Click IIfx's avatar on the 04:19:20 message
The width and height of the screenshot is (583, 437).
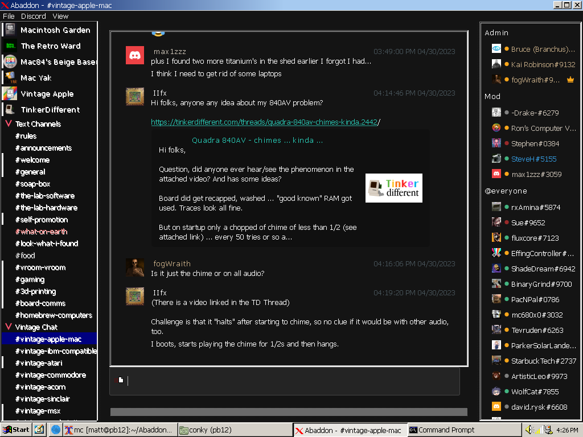pos(134,296)
